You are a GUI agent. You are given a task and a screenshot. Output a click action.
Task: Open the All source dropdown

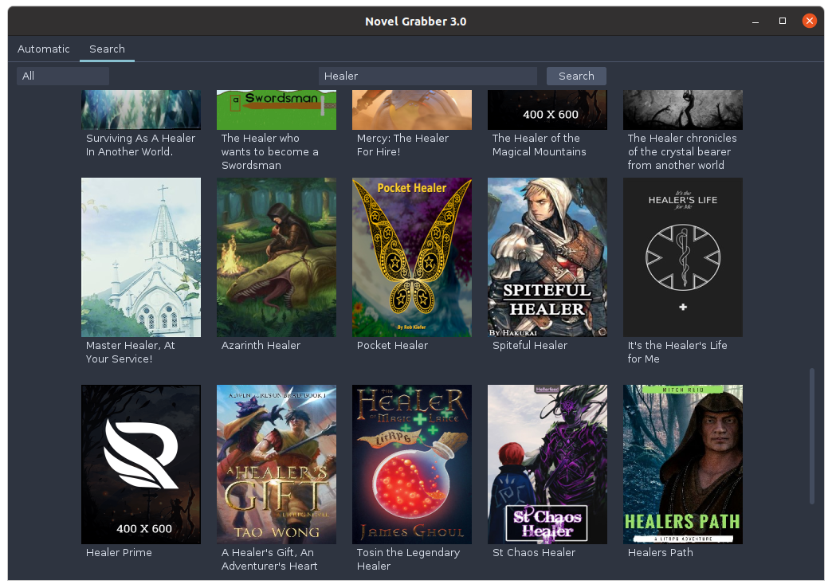click(63, 76)
